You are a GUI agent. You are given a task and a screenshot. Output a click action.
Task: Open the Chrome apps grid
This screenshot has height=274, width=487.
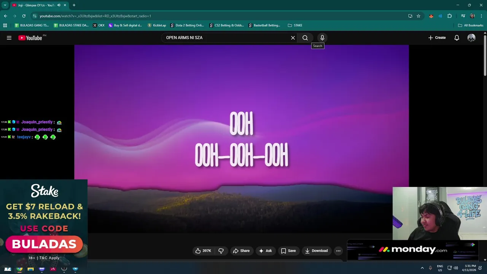(x=5, y=25)
